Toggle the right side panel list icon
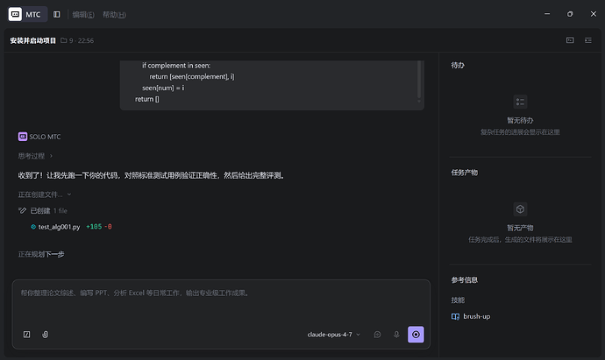This screenshot has width=605, height=360. point(588,40)
